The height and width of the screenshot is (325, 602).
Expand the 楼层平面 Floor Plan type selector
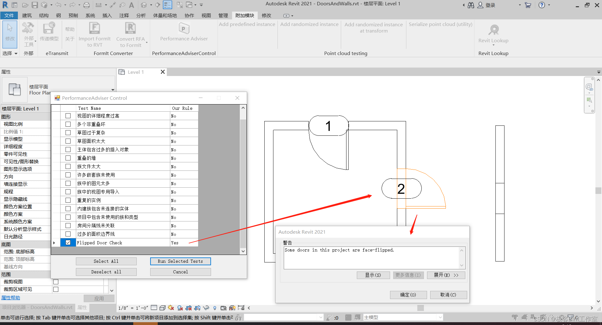113,90
